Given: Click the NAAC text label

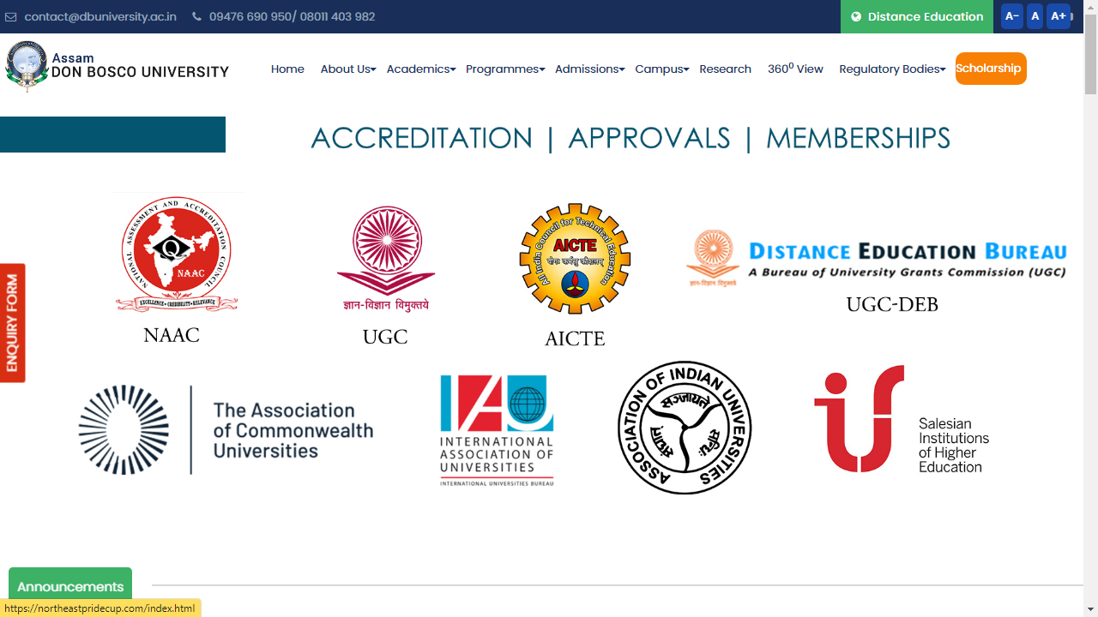Looking at the screenshot, I should [x=172, y=335].
